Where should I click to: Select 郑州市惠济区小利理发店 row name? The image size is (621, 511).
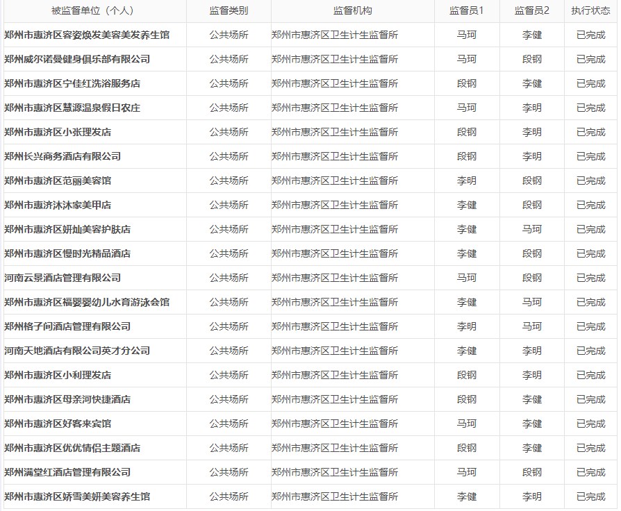[x=58, y=375]
